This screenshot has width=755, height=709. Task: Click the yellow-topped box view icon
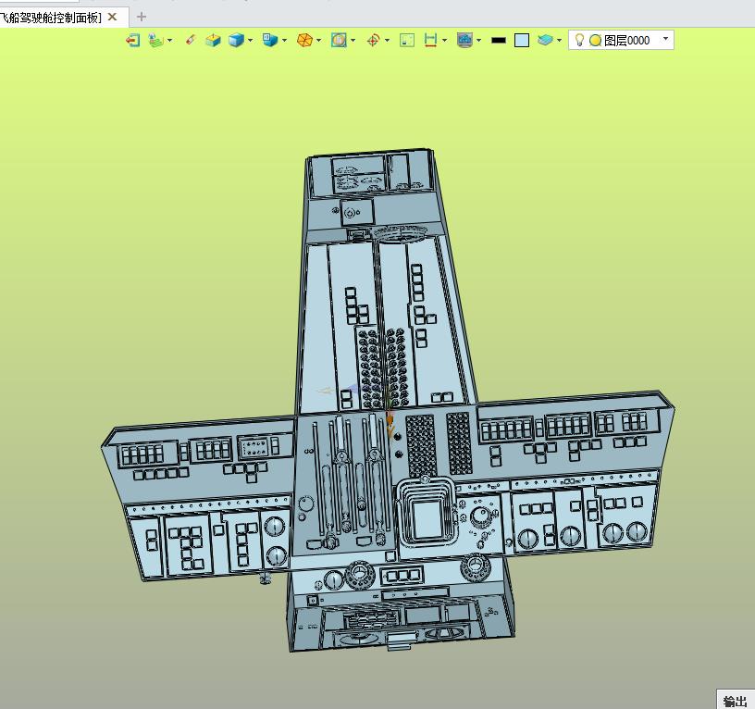coord(213,40)
